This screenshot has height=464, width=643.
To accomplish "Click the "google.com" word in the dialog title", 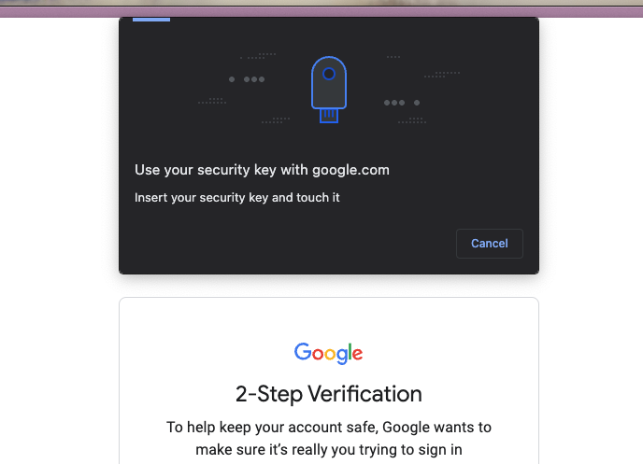I will pos(351,170).
